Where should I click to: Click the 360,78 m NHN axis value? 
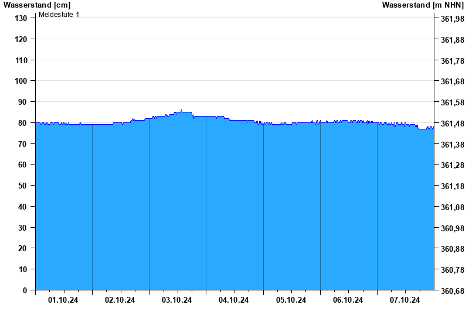(x=453, y=270)
